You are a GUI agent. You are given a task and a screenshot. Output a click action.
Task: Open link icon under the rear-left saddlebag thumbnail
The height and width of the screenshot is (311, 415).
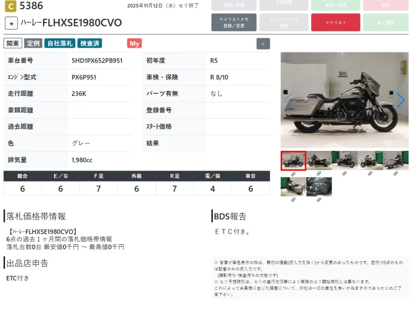[x=293, y=200]
